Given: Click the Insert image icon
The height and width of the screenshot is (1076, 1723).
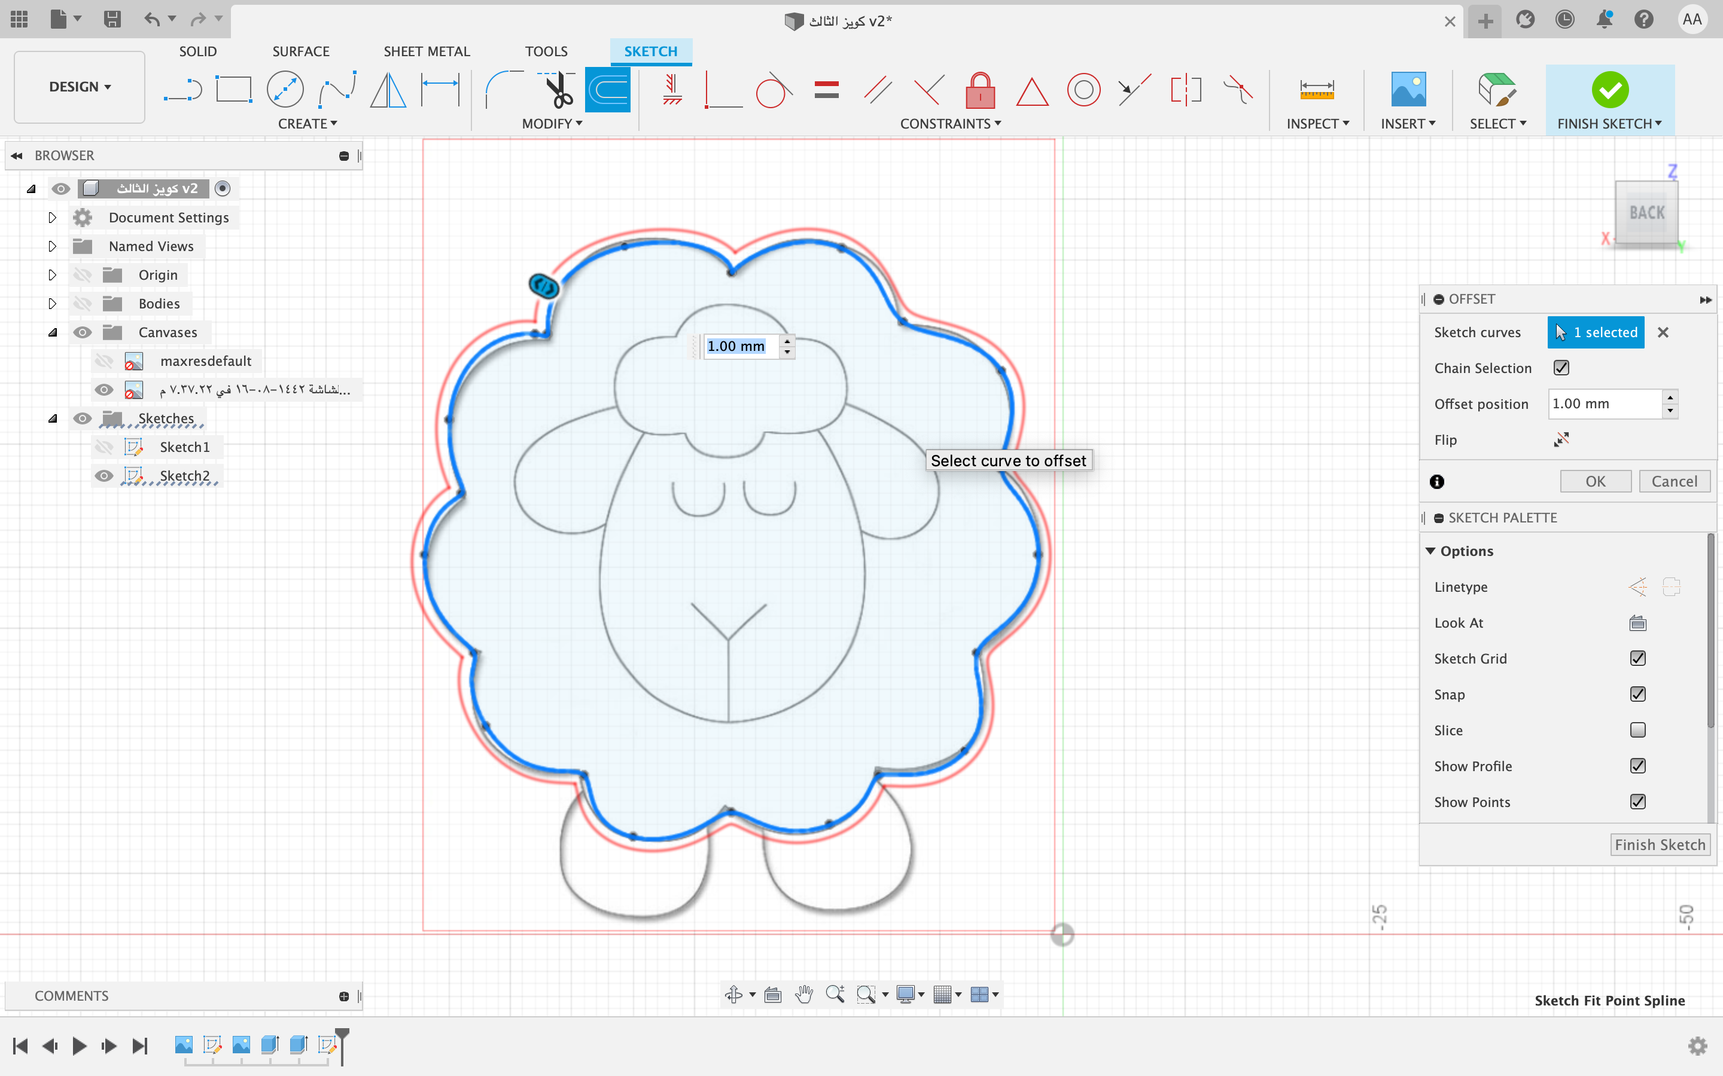Looking at the screenshot, I should click(1408, 90).
